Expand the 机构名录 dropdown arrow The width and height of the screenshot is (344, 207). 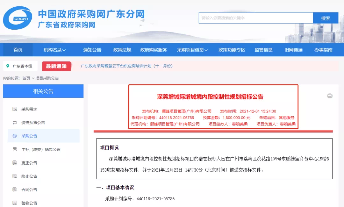[64, 50]
